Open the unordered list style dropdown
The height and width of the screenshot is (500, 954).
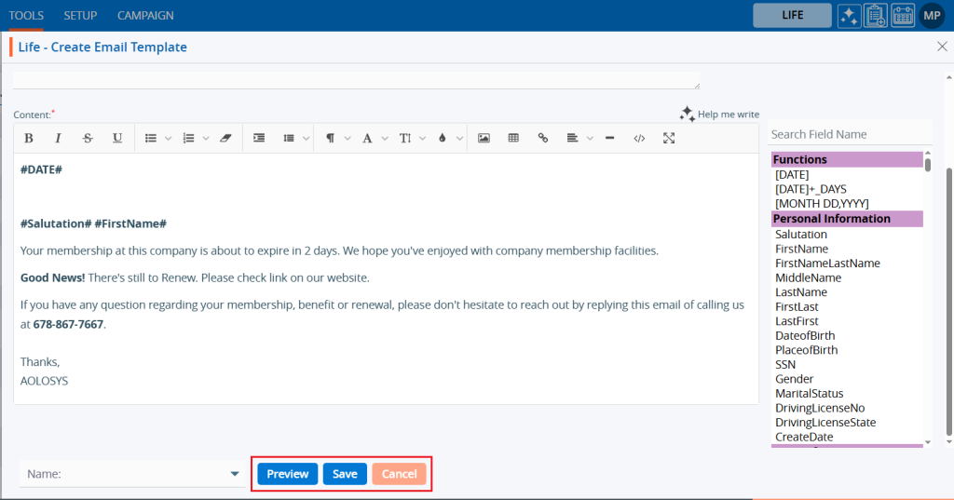coord(169,139)
